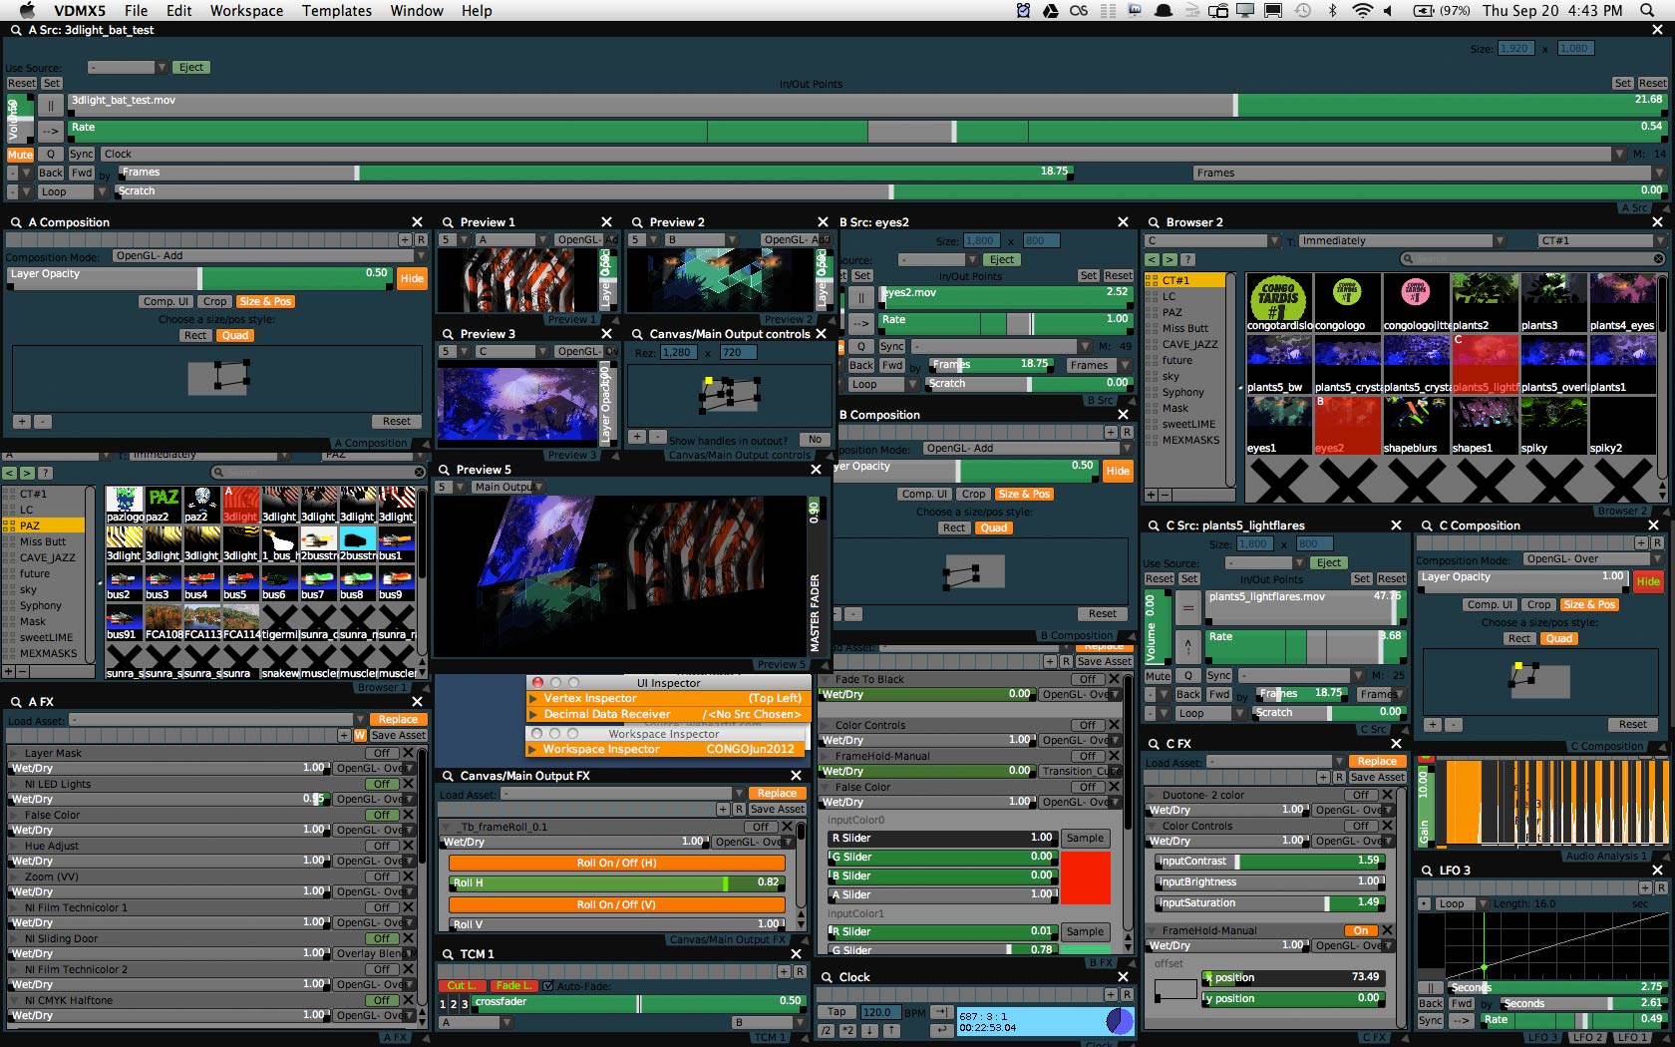Toggle NI CMYK Halftone effect Off button

coord(382,1000)
